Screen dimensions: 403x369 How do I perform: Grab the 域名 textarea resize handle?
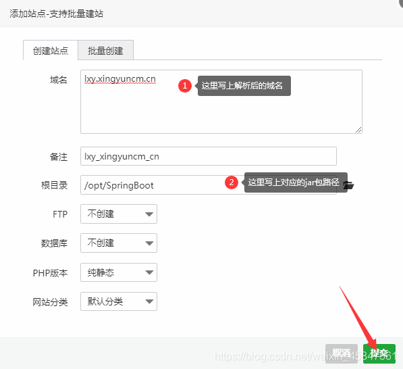coord(358,130)
